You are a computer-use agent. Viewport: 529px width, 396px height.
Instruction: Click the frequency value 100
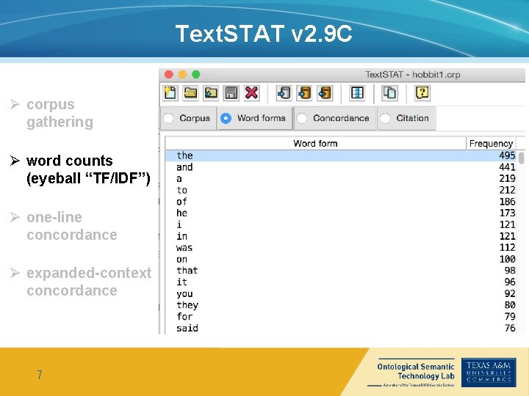point(507,260)
